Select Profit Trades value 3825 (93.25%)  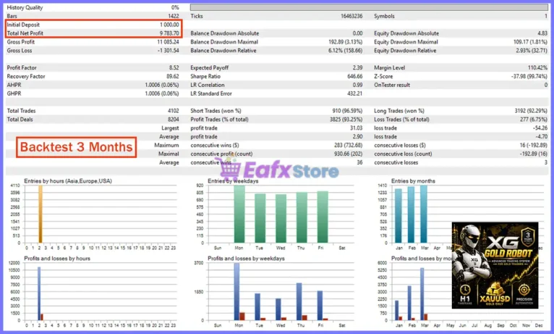[346, 120]
